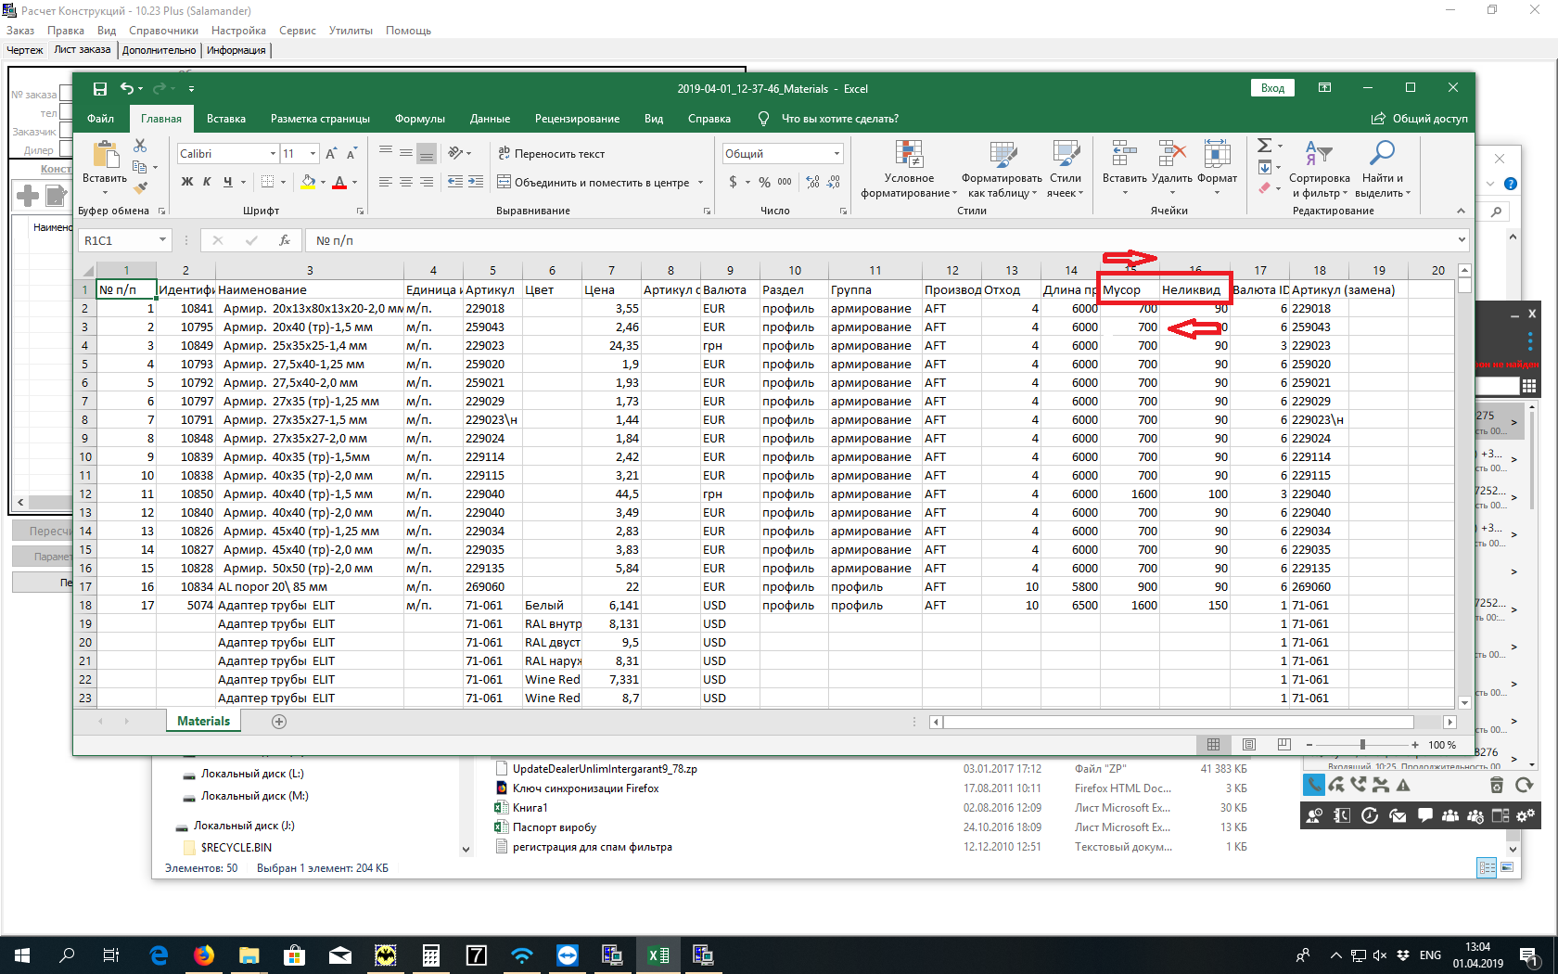
Task: Decrease the cell indent
Action: tap(455, 182)
